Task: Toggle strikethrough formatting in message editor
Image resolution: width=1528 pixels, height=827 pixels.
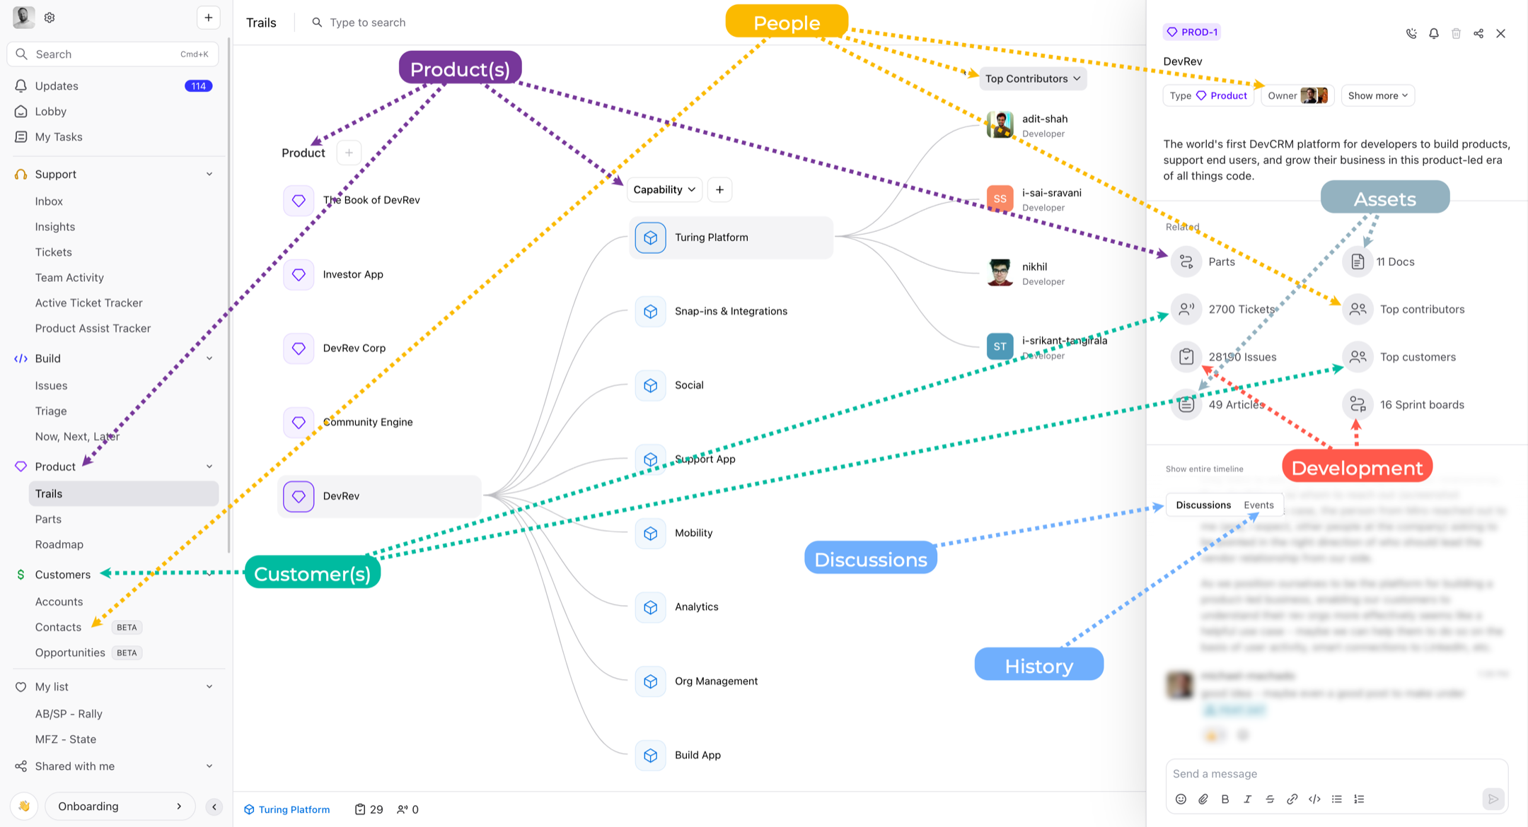Action: pos(1270,799)
